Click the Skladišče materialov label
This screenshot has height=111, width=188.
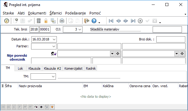105,29
